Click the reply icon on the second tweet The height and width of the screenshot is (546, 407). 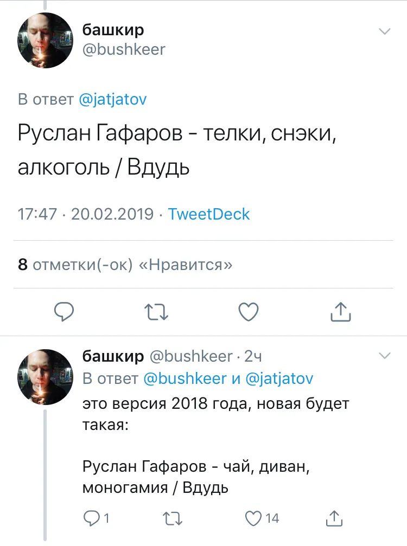[x=91, y=518]
